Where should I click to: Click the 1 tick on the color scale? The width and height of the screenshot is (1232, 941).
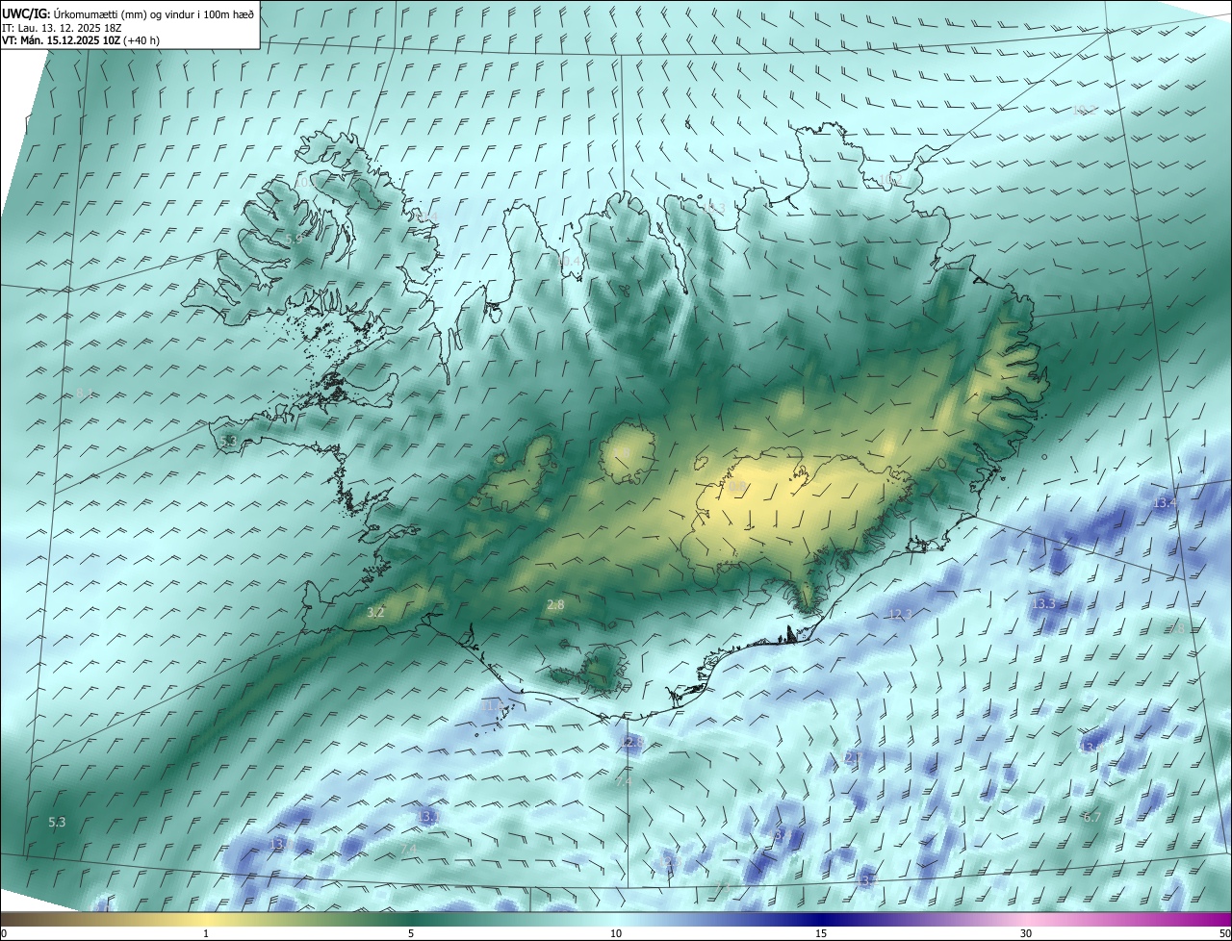[x=206, y=933]
